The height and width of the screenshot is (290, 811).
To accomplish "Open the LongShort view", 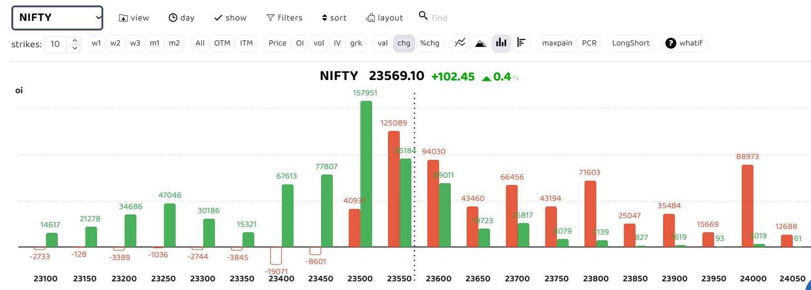I will pos(631,43).
